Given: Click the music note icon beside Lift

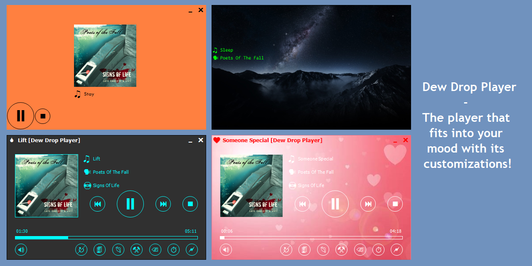Looking at the screenshot, I should tap(87, 159).
